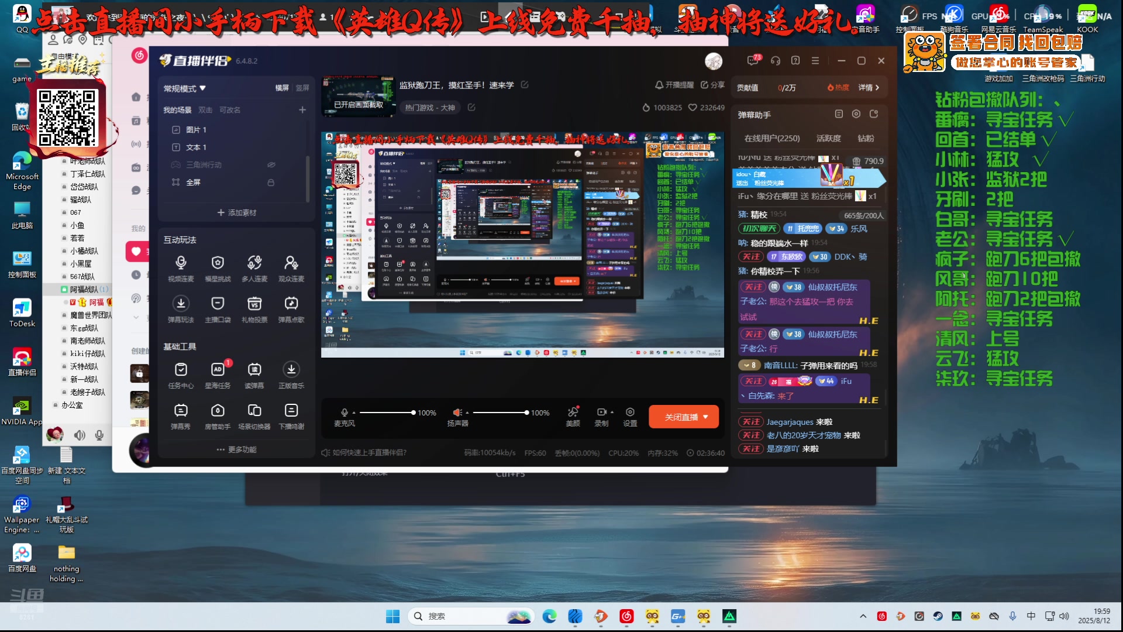Screen dimensions: 1123x632
Task: Open 如何快速上手直播伴侣 help link
Action: pyautogui.click(x=364, y=452)
